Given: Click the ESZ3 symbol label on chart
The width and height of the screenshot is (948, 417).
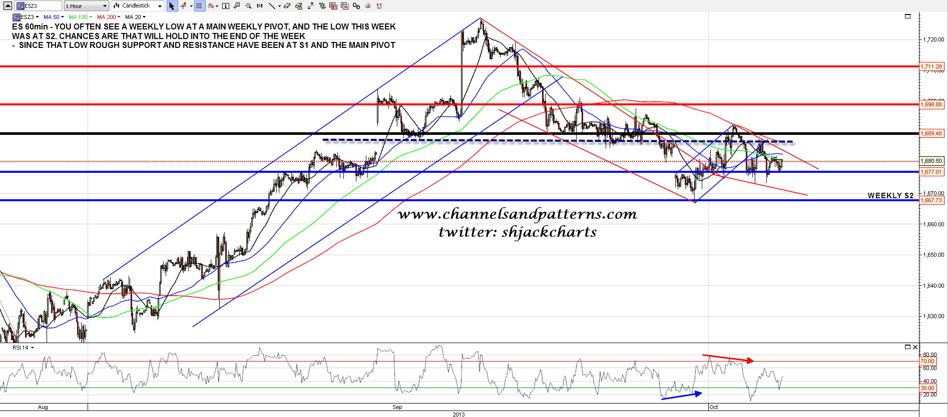Looking at the screenshot, I should [27, 17].
